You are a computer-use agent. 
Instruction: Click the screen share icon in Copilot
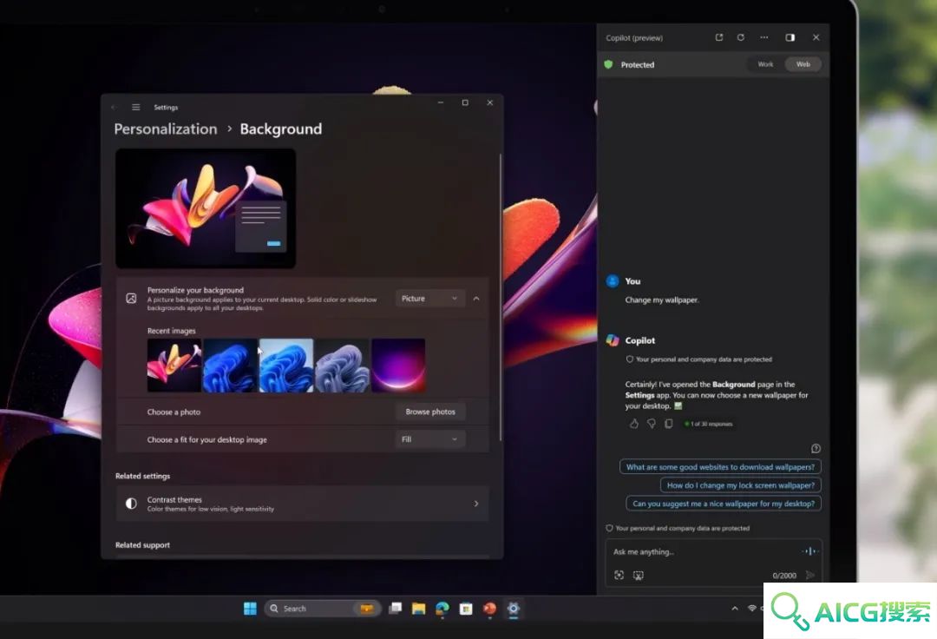pos(639,575)
